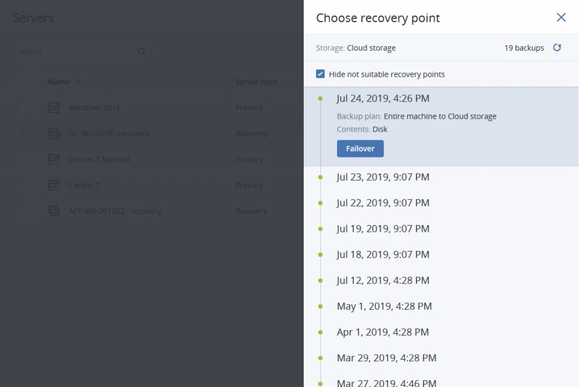Select recovery point Mar 29, 2019, 4:28 PM
The width and height of the screenshot is (579, 387).
[386, 358]
